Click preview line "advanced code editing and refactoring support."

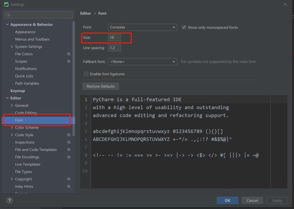[161, 115]
